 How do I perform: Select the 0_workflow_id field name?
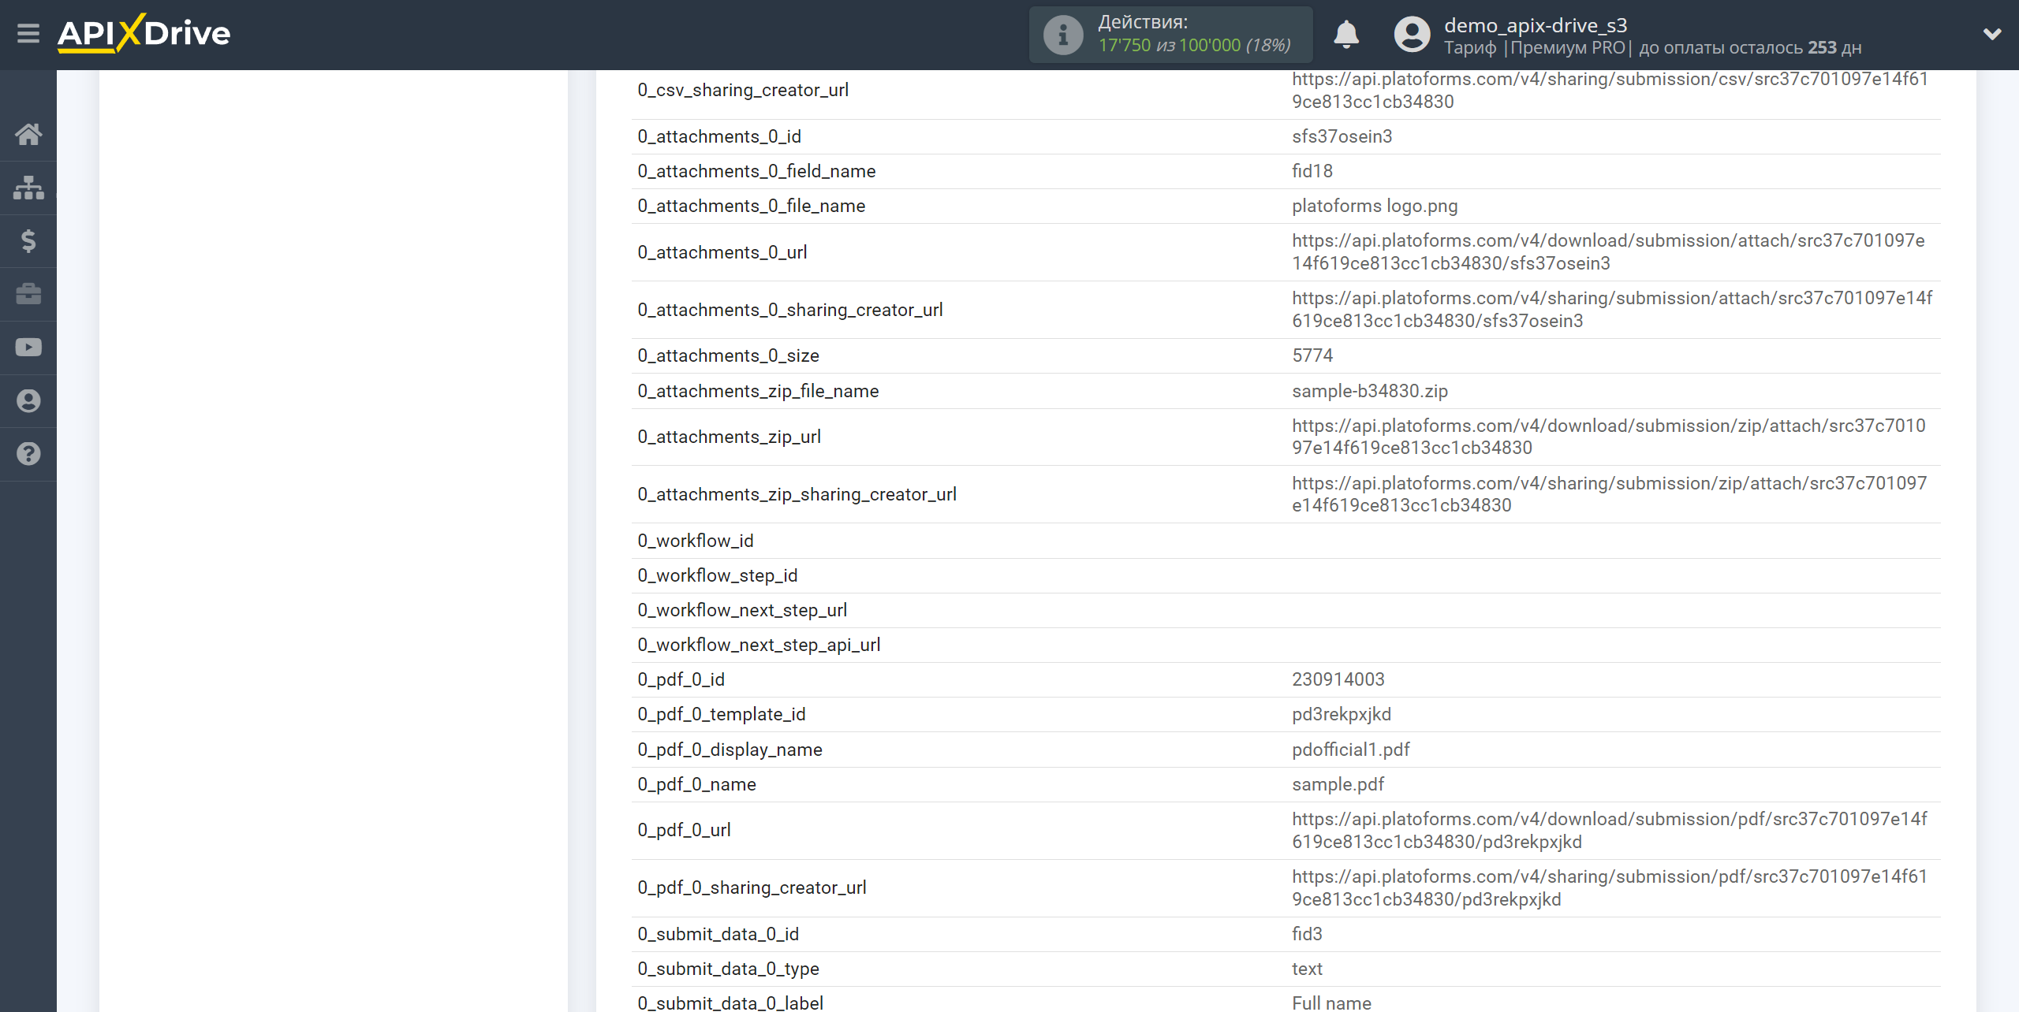(696, 541)
